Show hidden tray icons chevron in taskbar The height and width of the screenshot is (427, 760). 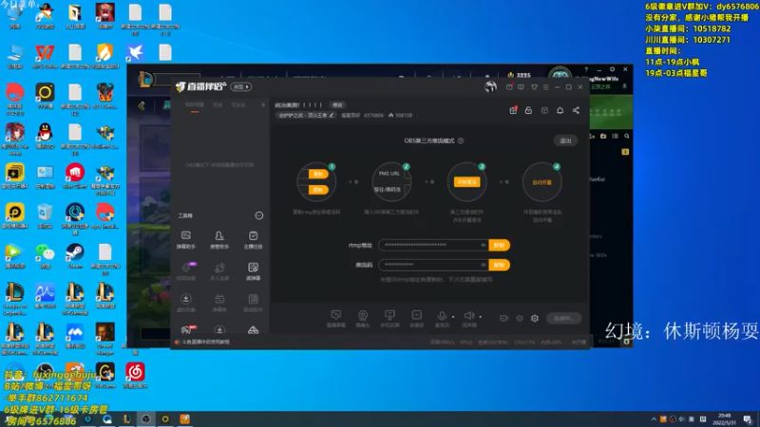(x=653, y=419)
